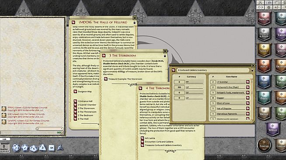Pick the d8 die
Image resolution: width=286 pixels, height=160 pixels.
pos(42,148)
